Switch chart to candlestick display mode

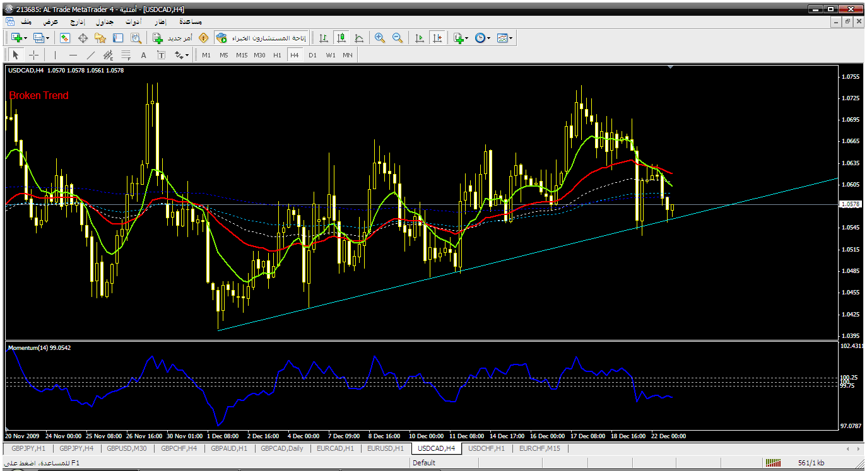(x=341, y=38)
